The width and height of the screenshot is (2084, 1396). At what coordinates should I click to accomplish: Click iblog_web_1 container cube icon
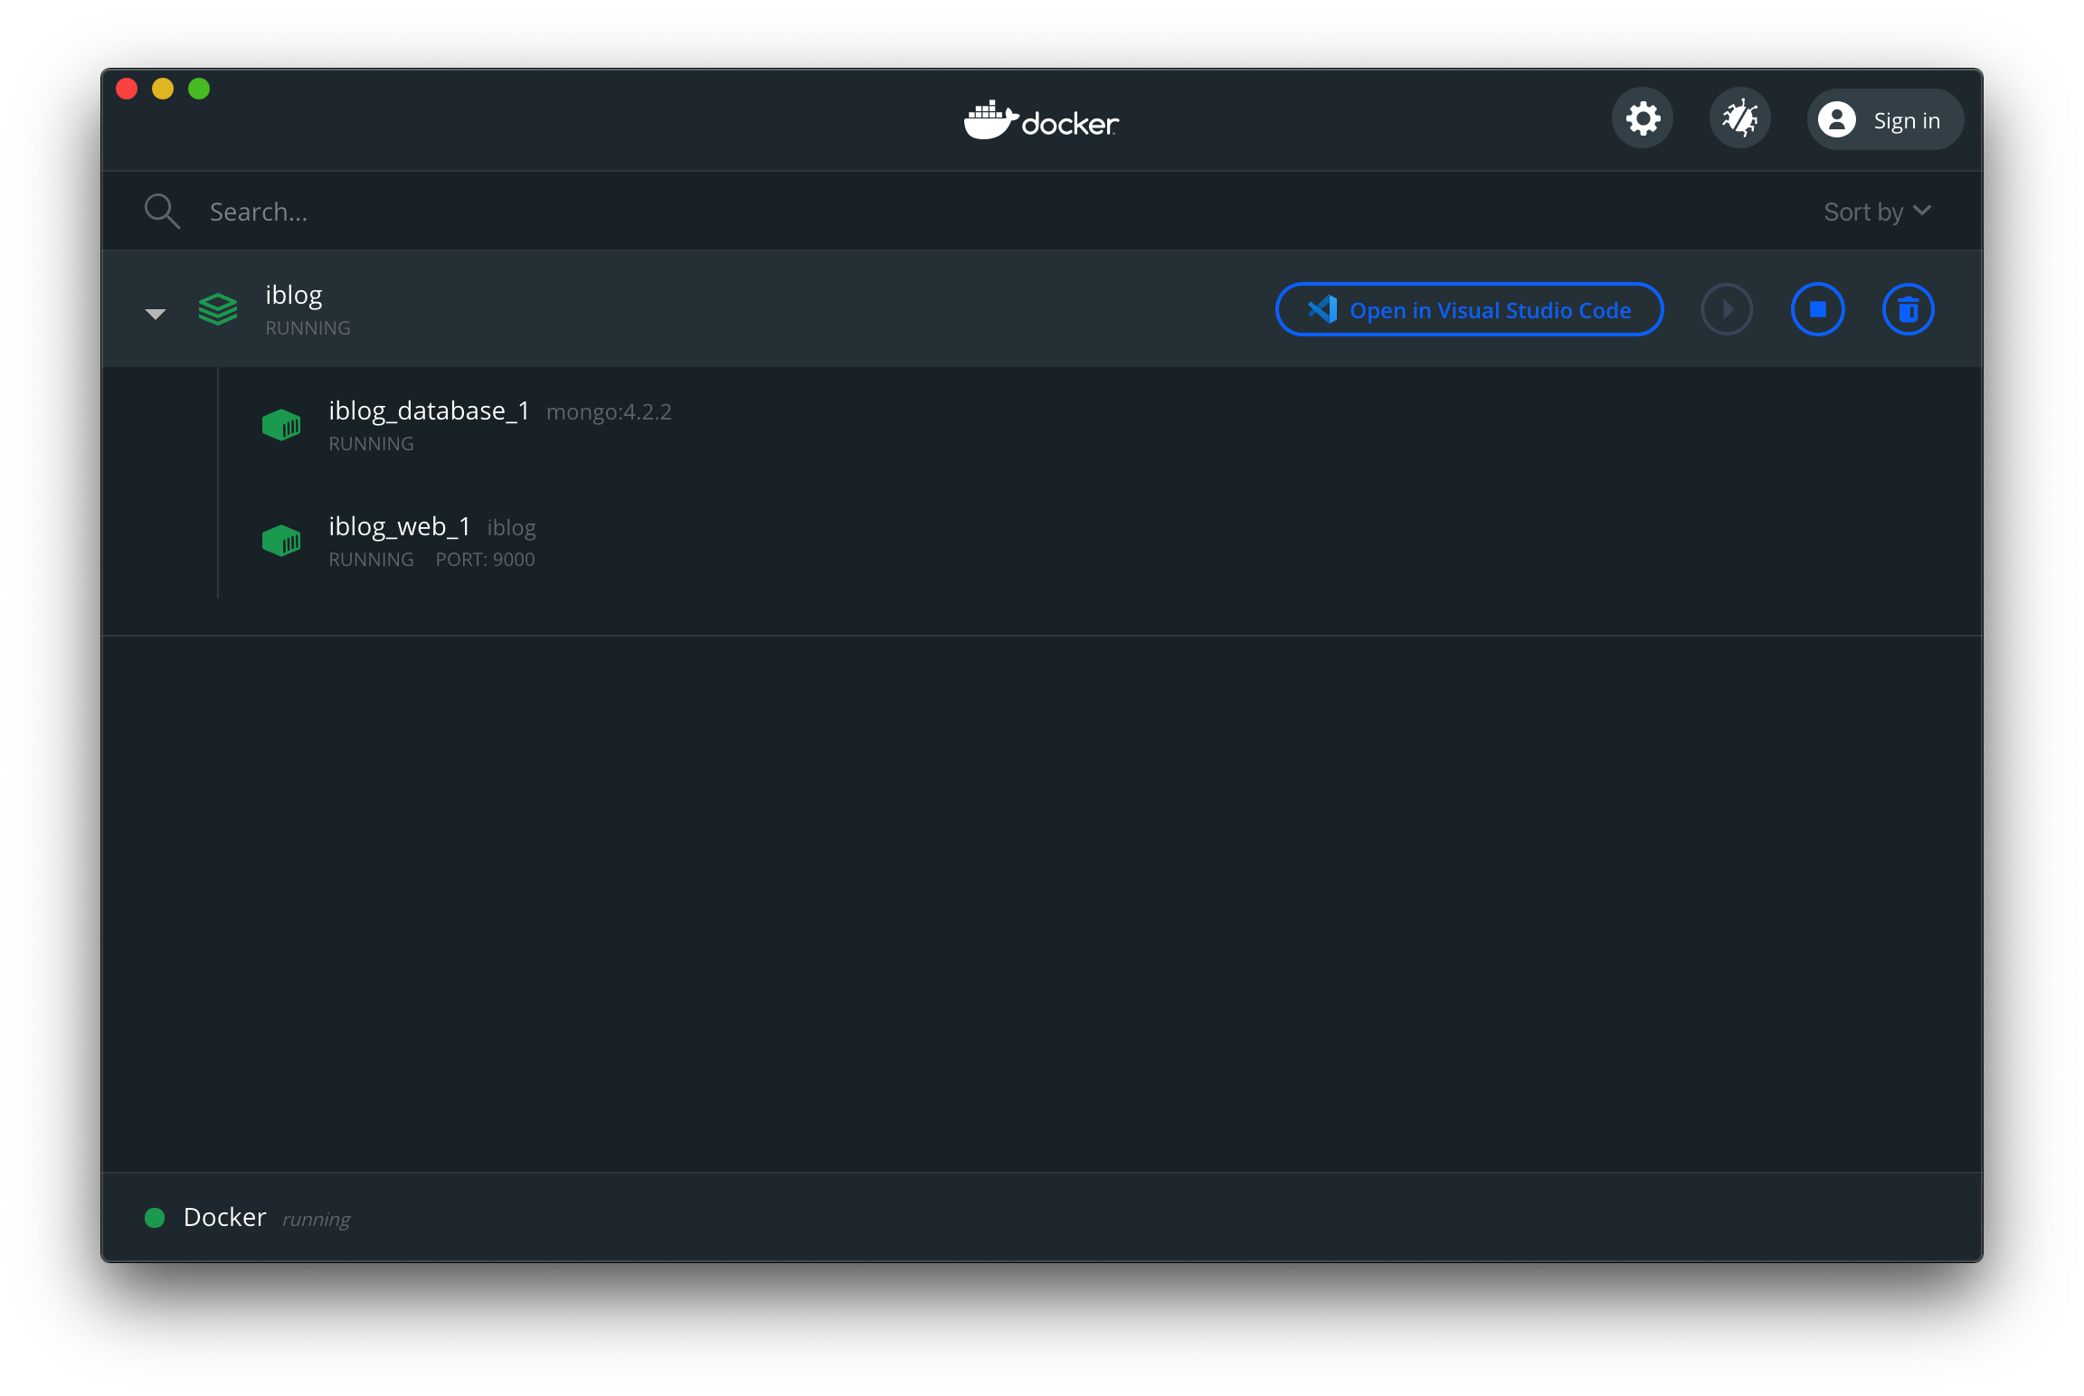(x=281, y=541)
